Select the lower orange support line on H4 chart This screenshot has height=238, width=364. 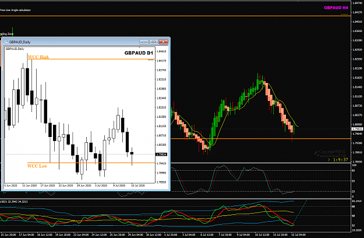tap(260, 139)
